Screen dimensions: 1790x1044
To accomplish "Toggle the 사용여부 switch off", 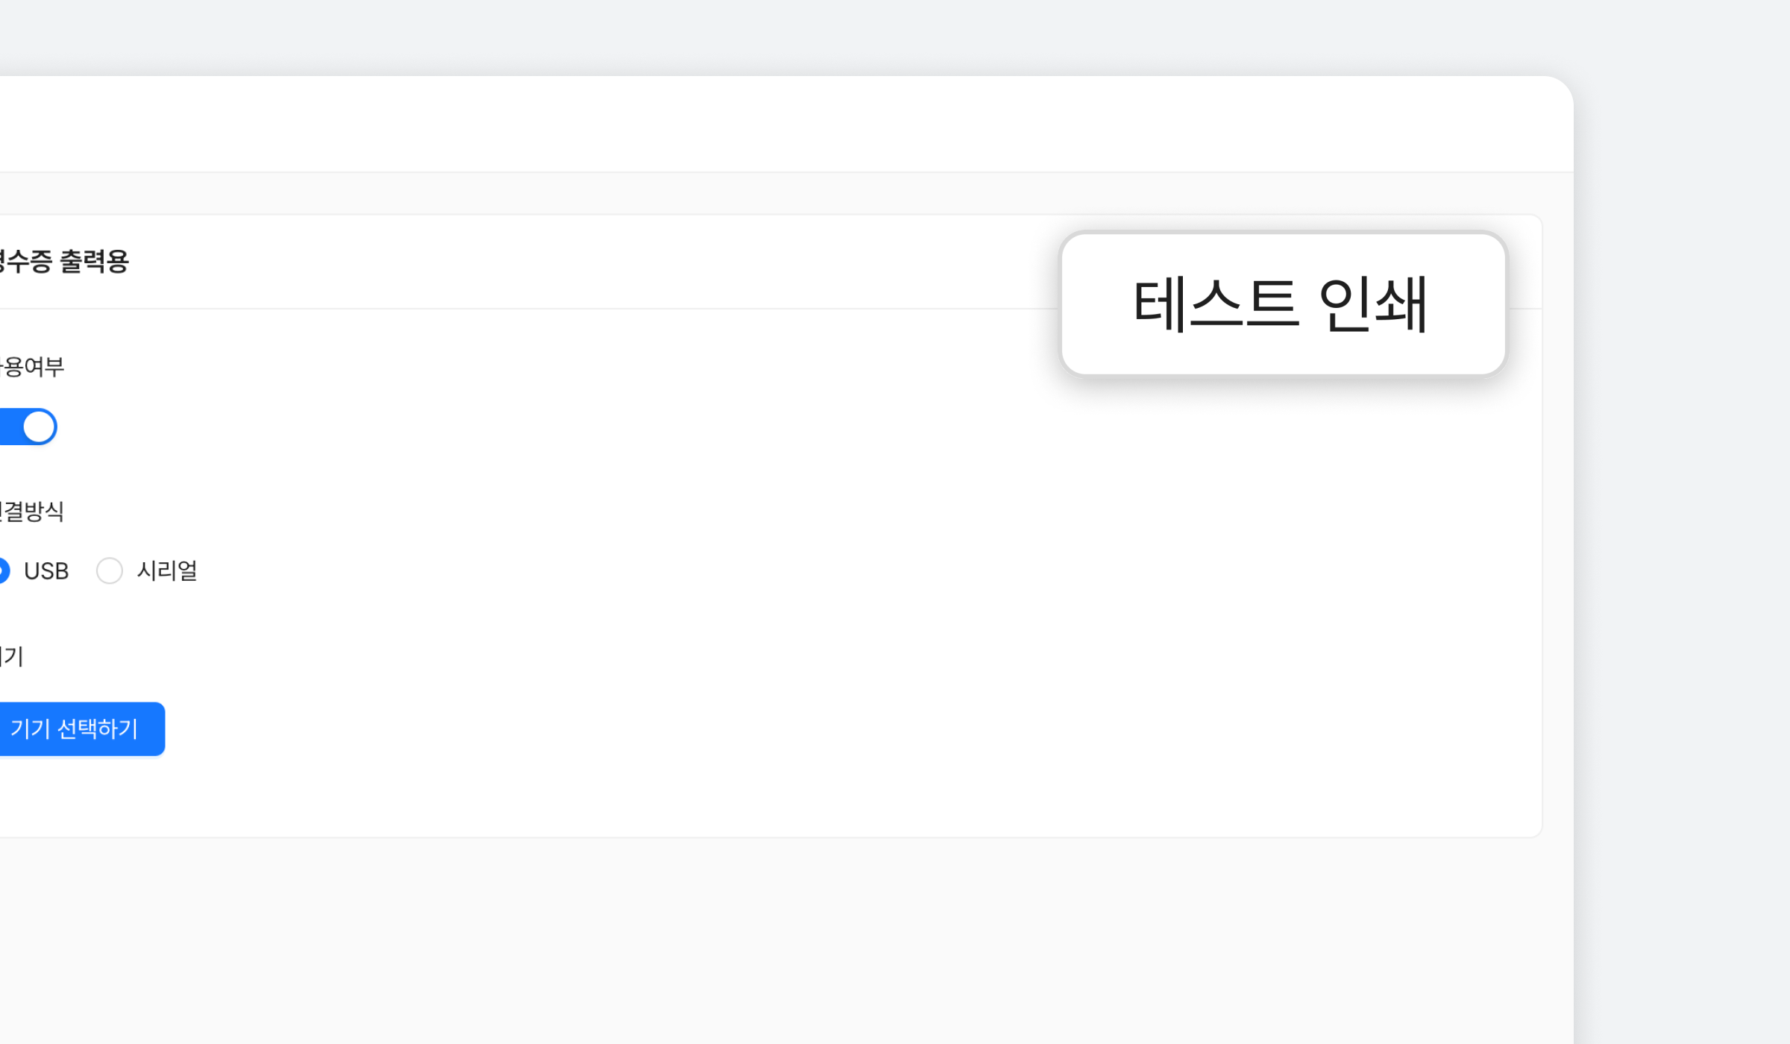I will pos(28,427).
